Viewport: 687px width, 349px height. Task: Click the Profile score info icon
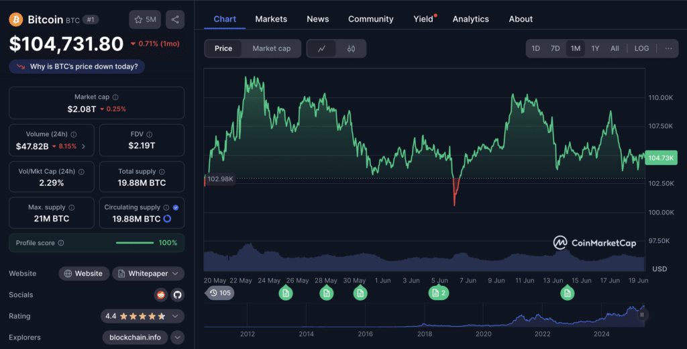pyautogui.click(x=61, y=243)
